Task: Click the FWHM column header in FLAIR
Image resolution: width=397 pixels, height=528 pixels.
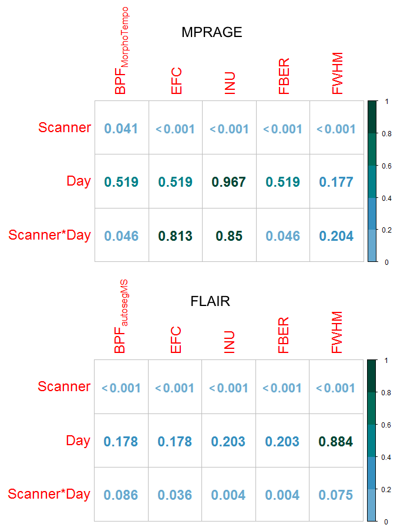Action: point(337,332)
